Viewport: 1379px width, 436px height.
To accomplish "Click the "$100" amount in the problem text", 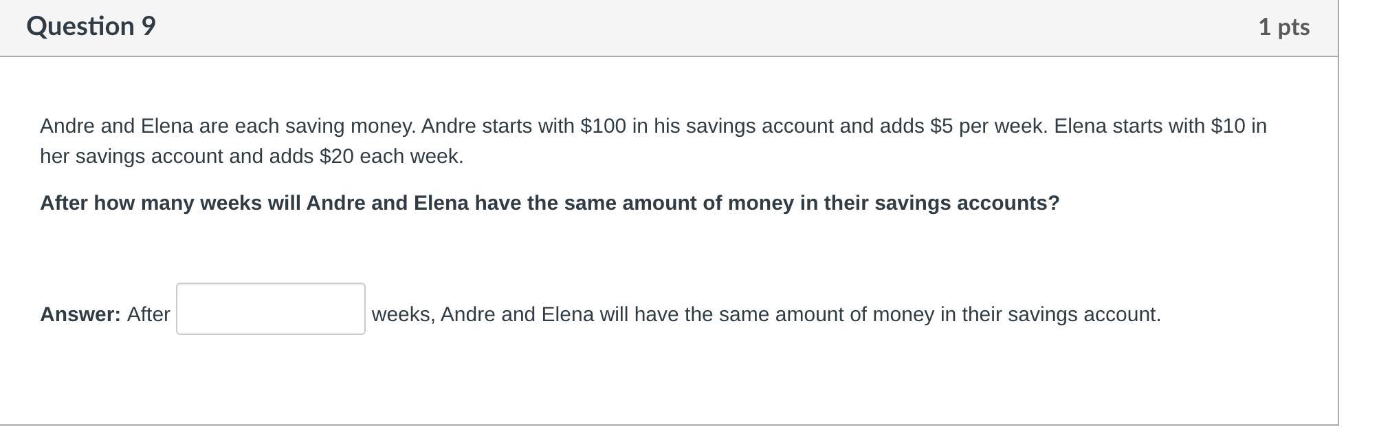I will [603, 126].
